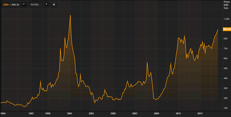Click the Price USD Ozs axis title
Viewport: 231px width, 117px height.
(226, 5)
